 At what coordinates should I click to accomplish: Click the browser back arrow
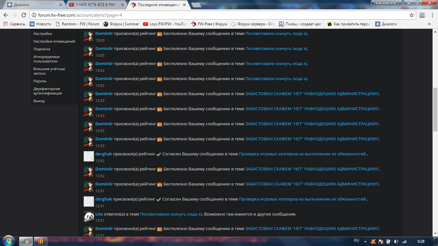pos(5,15)
